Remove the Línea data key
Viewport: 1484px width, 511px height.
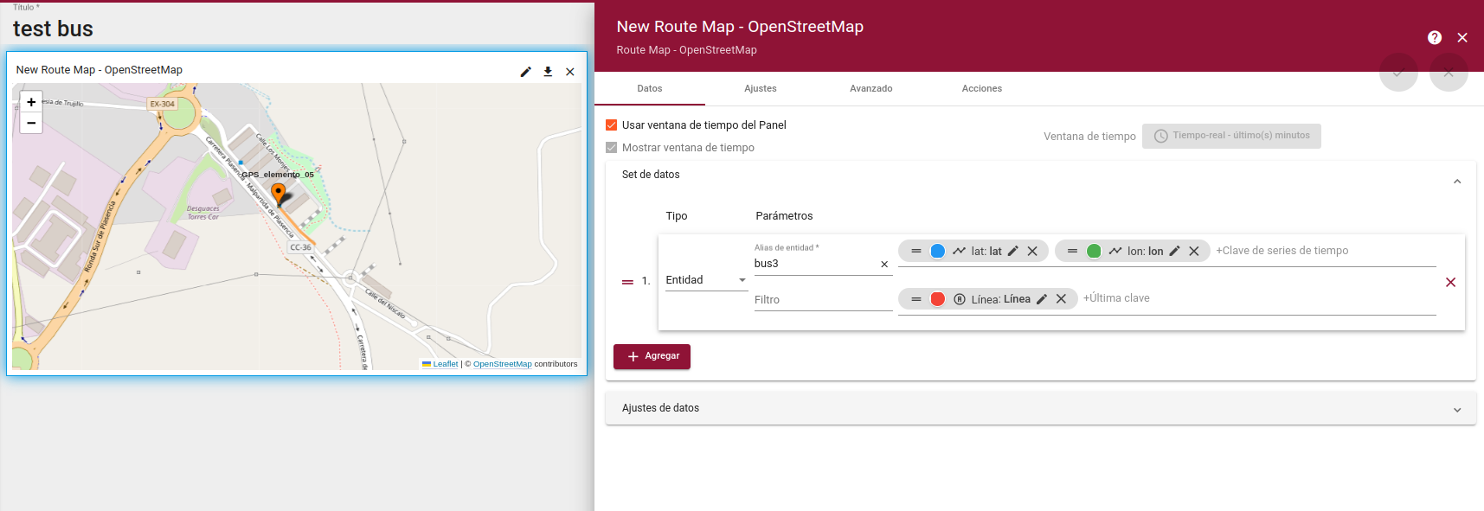[1061, 299]
